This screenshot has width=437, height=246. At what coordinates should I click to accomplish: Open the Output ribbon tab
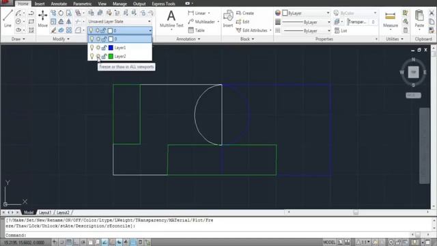tap(139, 4)
